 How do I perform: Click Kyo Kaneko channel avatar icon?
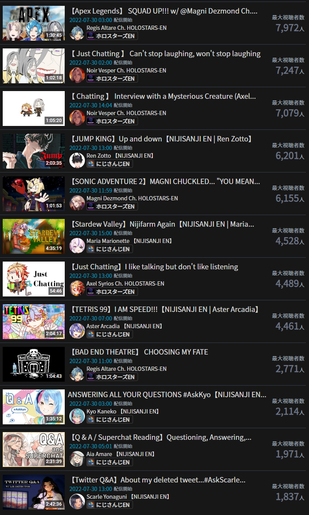pyautogui.click(x=77, y=416)
